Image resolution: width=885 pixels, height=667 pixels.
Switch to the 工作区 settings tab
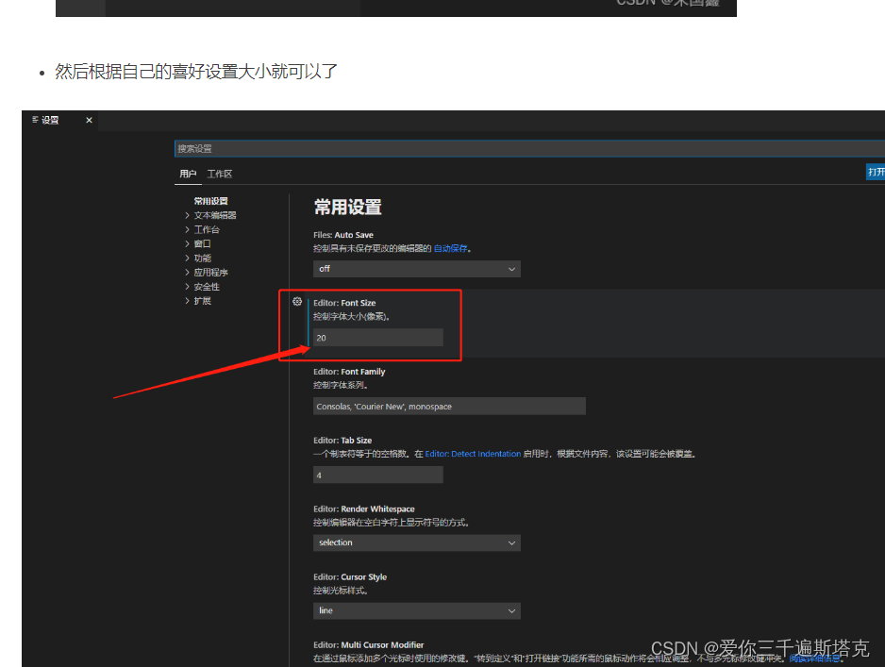coord(222,173)
